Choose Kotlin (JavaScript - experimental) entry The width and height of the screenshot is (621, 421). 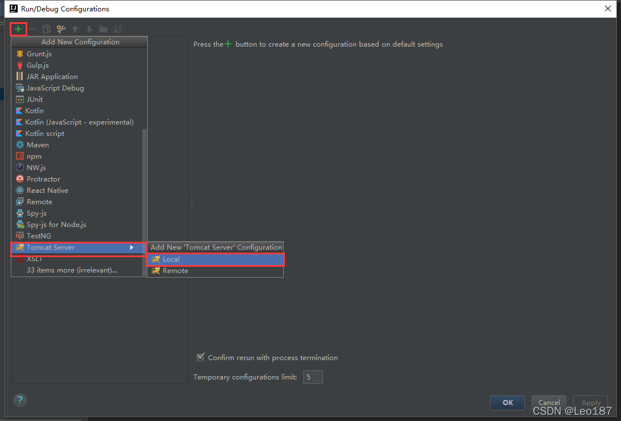click(x=77, y=122)
